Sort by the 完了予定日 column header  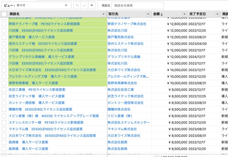coord(198,14)
